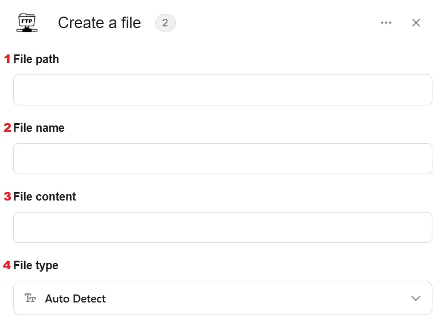The image size is (445, 330).
Task: Click red annotation number 1
Action: tap(7, 59)
